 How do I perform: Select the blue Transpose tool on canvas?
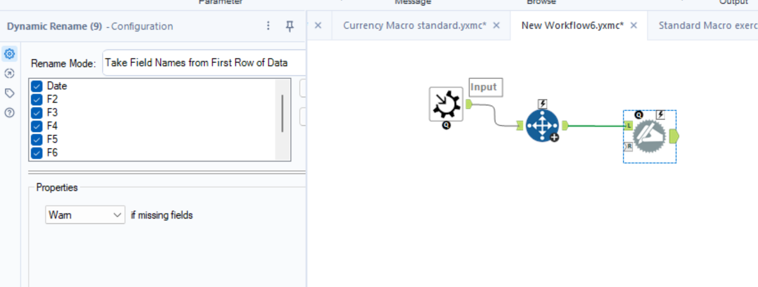click(x=542, y=125)
